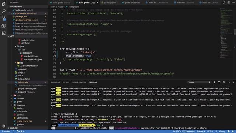Place cursor on line 81 apply from statement

click(101, 70)
